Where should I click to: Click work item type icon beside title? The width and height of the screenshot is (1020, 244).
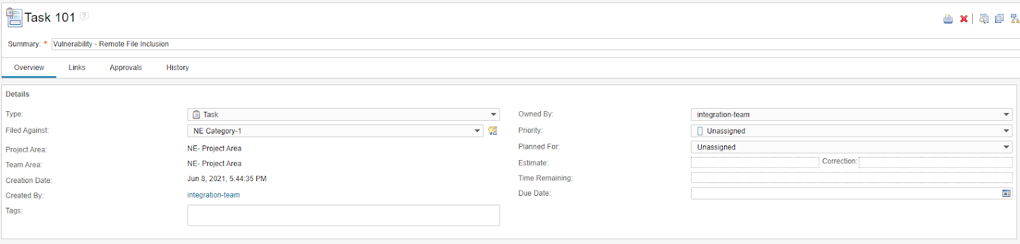coord(14,17)
